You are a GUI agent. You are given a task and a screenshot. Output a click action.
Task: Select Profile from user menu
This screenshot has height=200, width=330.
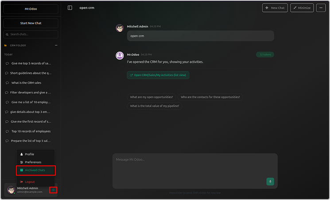click(x=29, y=154)
